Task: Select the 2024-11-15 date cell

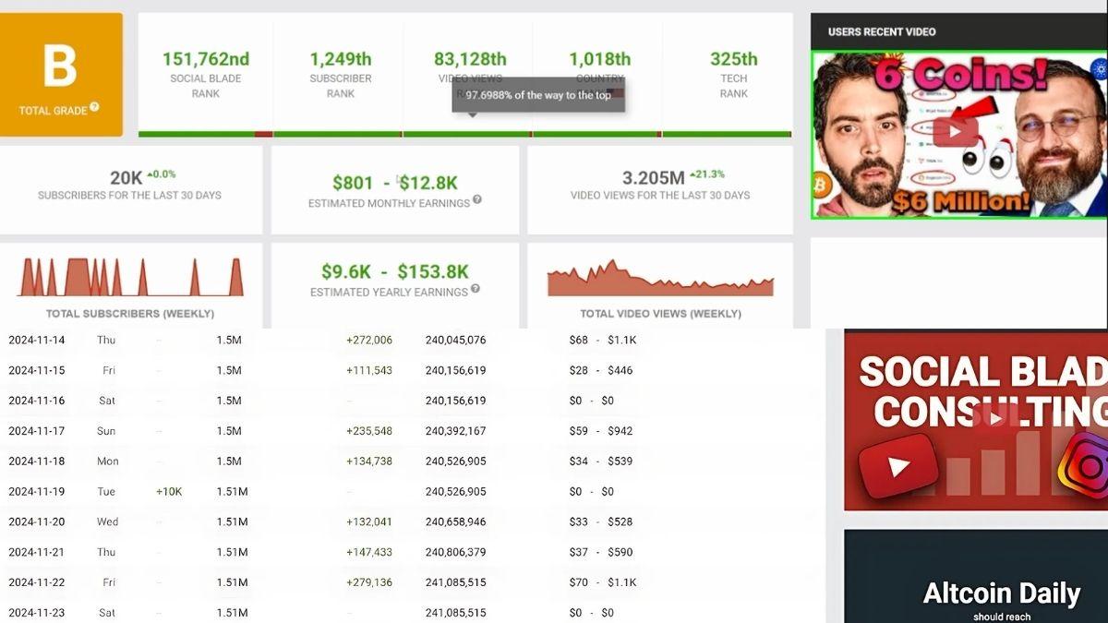Action: tap(37, 370)
